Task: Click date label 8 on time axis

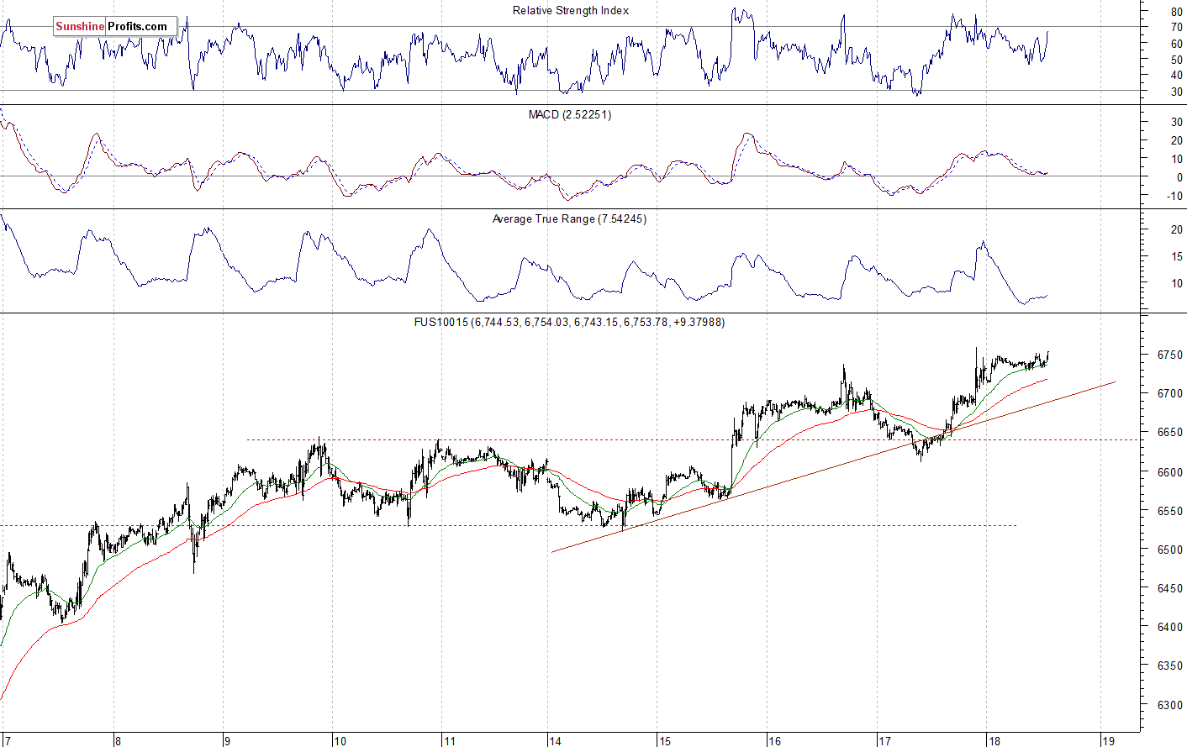Action: click(x=118, y=740)
